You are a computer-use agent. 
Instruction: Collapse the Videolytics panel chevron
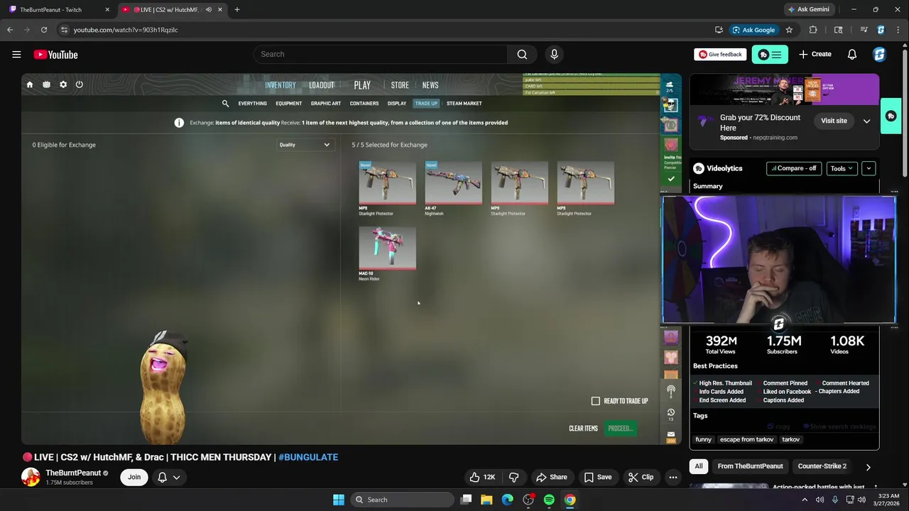click(x=869, y=168)
